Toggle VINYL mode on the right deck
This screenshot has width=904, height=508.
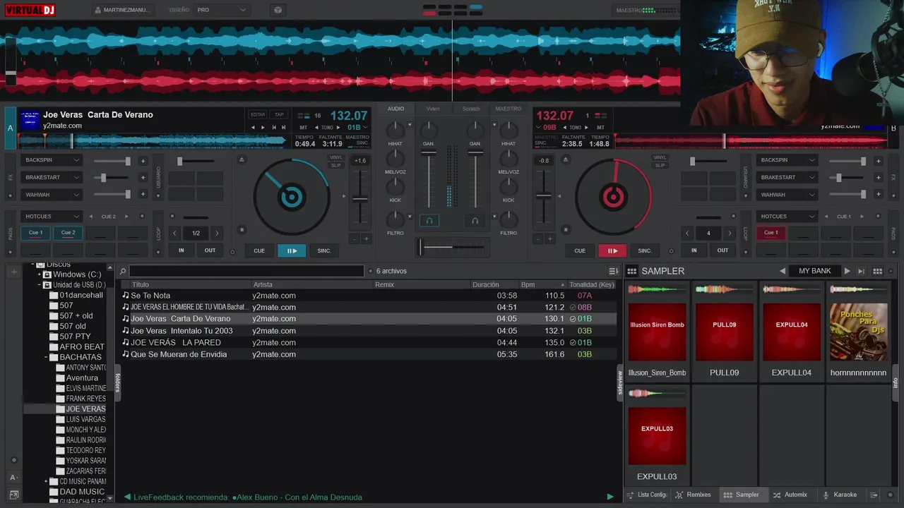[x=660, y=157]
